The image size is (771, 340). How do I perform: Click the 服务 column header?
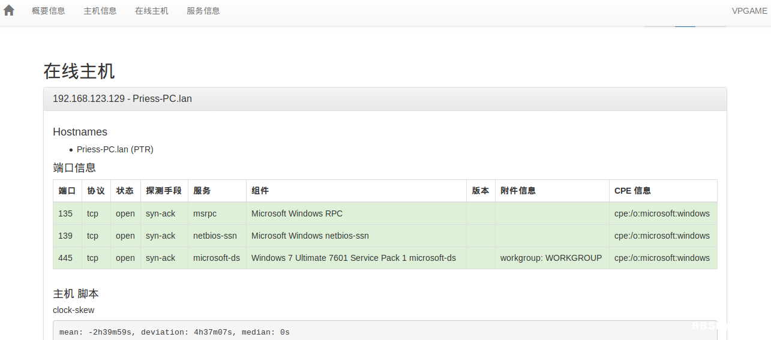coord(202,191)
